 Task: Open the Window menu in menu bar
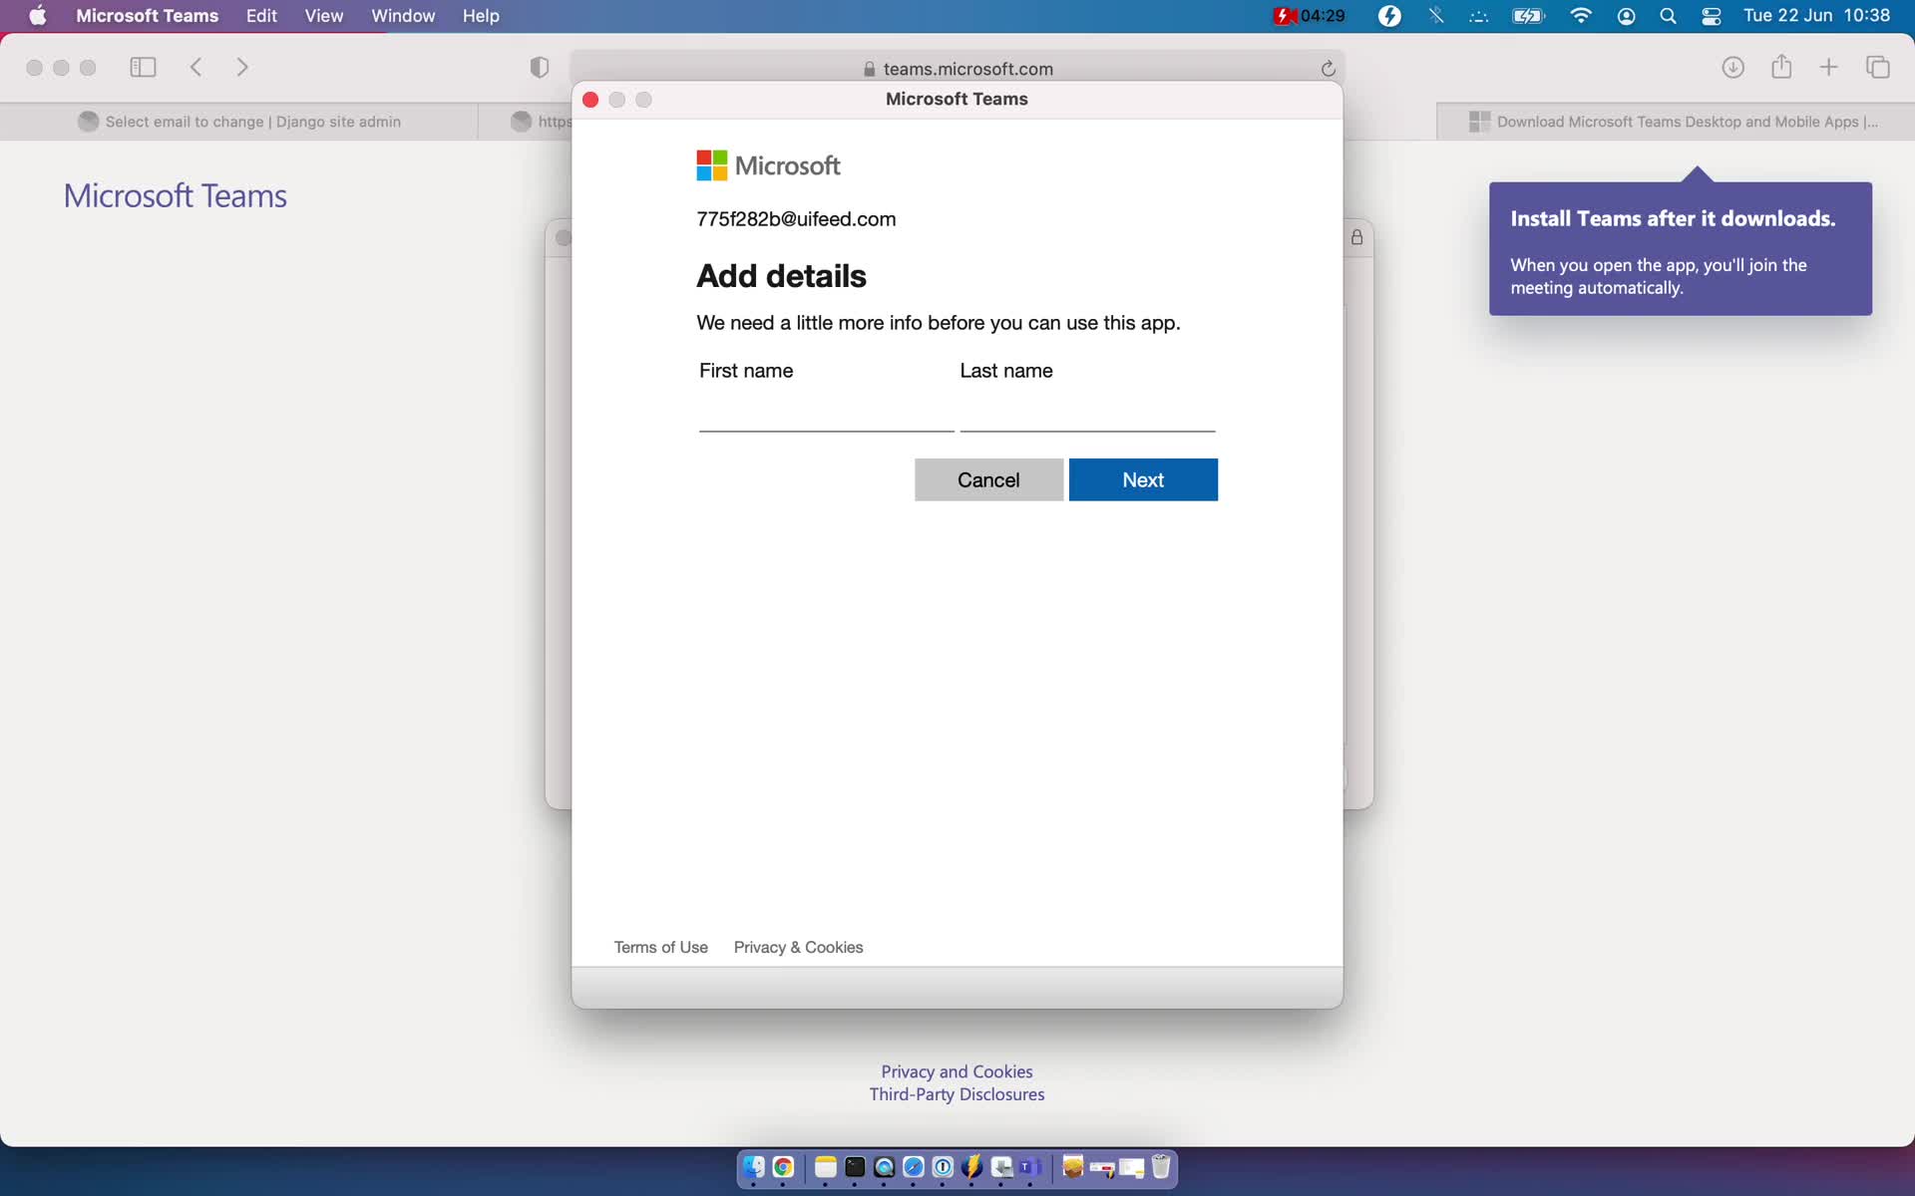(404, 17)
